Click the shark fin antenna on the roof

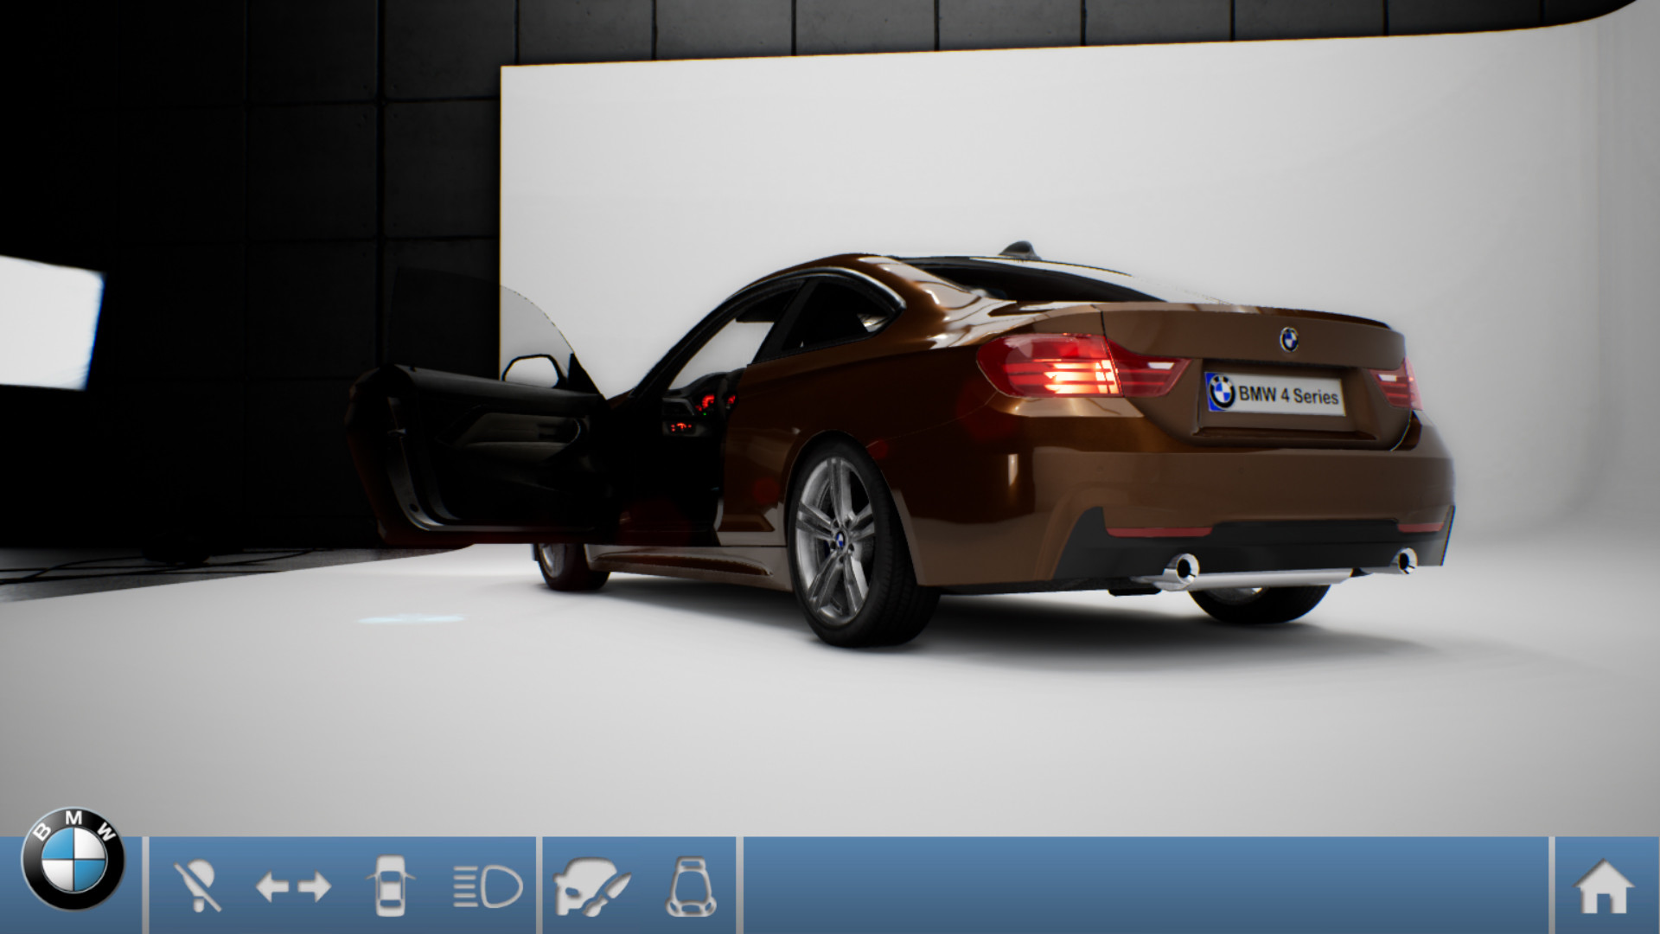pos(1018,246)
